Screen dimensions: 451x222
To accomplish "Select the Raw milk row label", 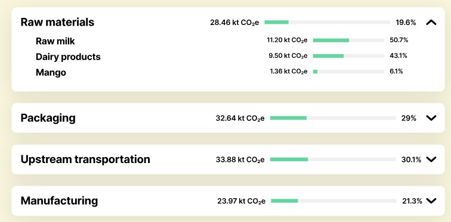I will coord(55,41).
